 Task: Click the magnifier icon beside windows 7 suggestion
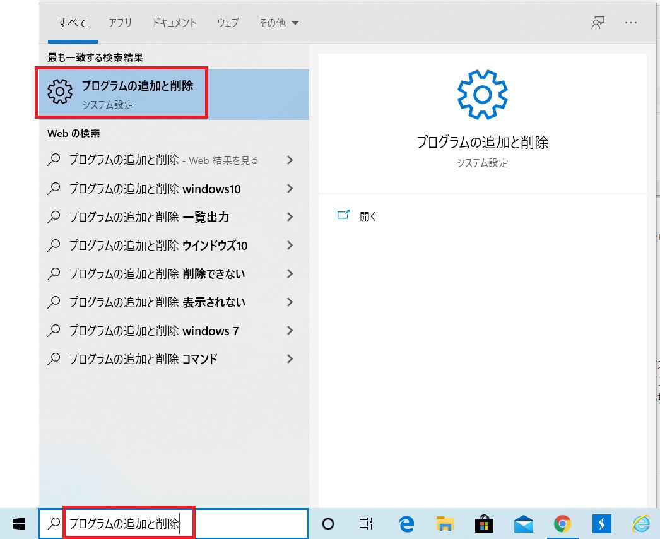[x=54, y=330]
